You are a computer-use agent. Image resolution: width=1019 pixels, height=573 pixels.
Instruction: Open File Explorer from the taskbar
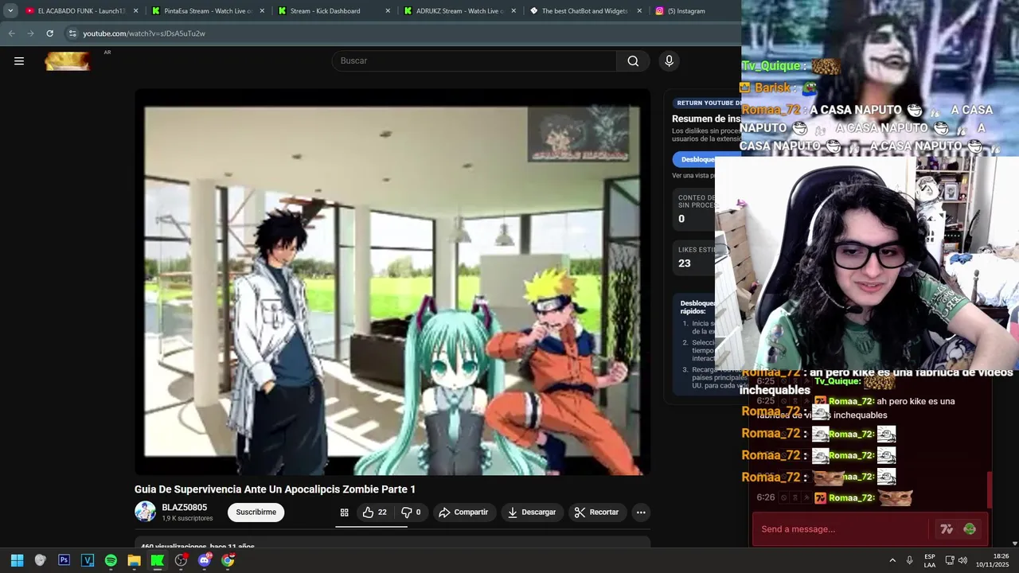click(134, 560)
